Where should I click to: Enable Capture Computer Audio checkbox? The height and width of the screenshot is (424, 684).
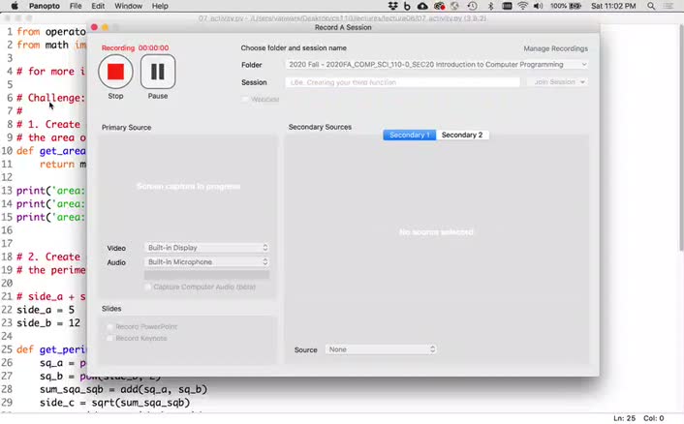point(148,287)
